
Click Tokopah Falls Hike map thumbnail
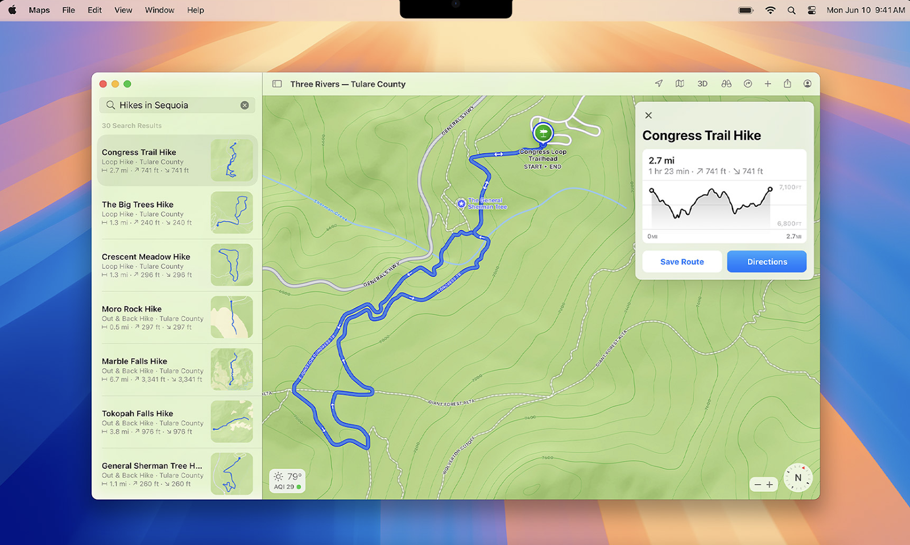coord(232,422)
